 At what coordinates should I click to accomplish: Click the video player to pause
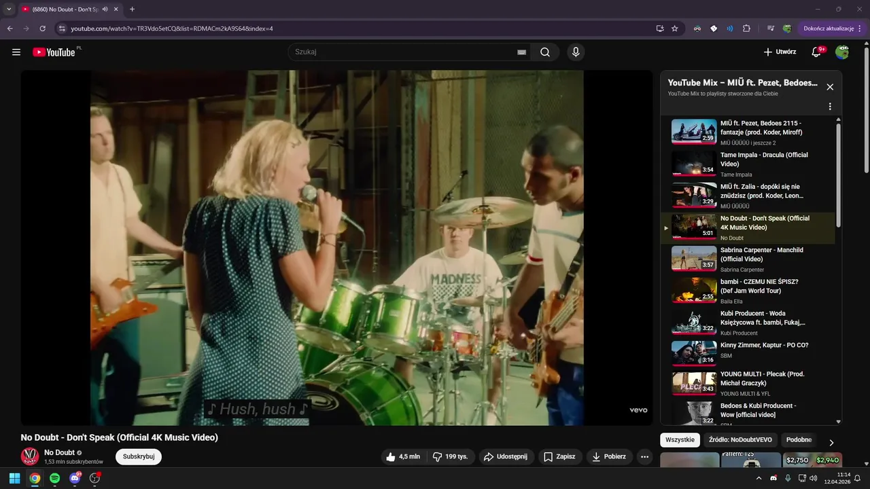(336, 248)
